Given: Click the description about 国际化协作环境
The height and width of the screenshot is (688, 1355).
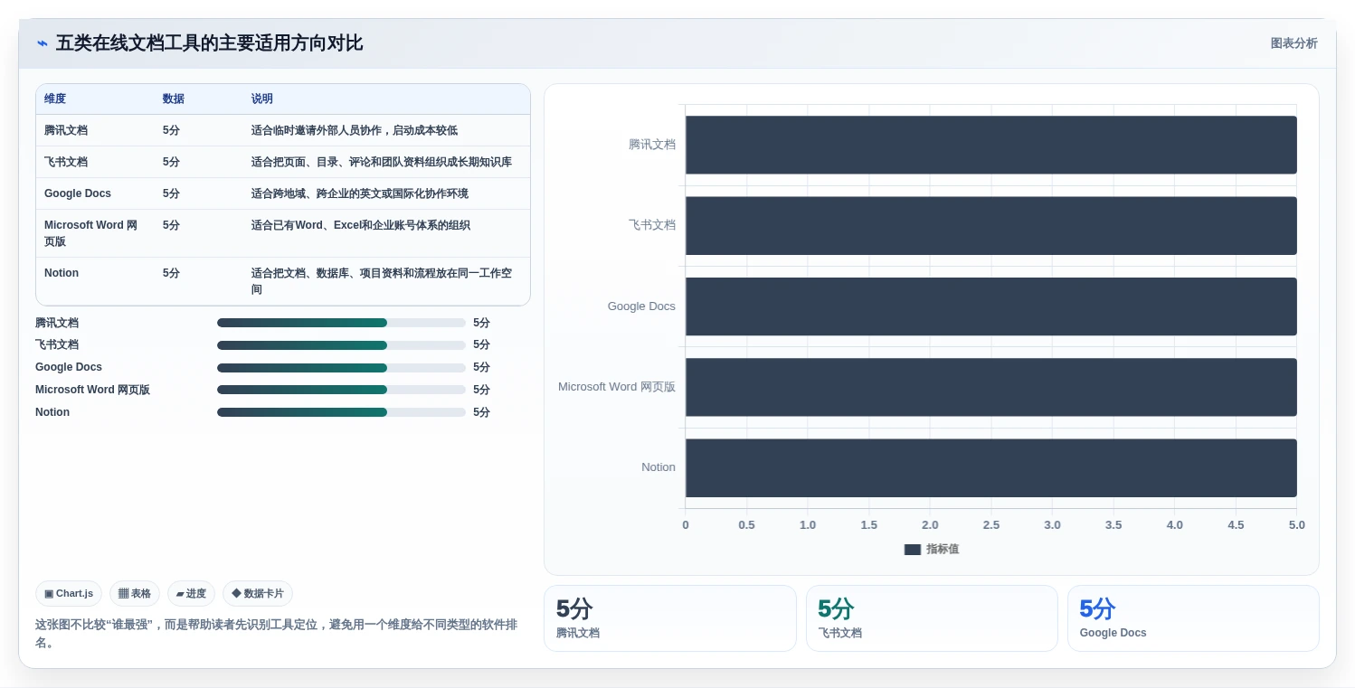Looking at the screenshot, I should pyautogui.click(x=360, y=193).
